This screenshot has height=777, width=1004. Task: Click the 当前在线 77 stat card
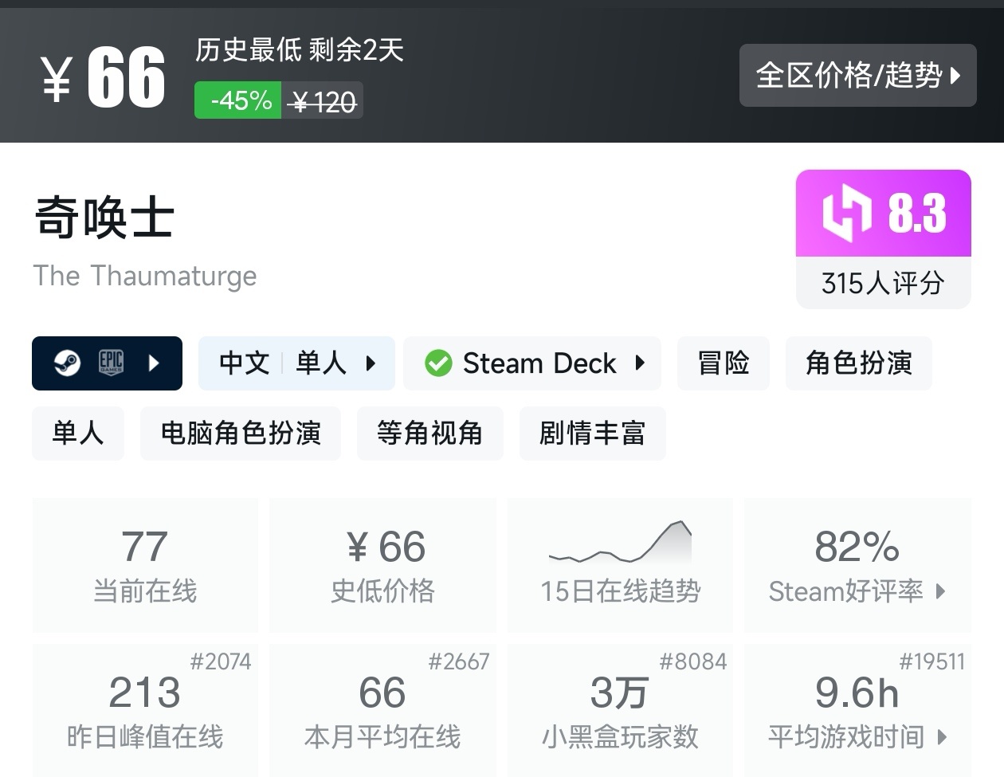(145, 565)
